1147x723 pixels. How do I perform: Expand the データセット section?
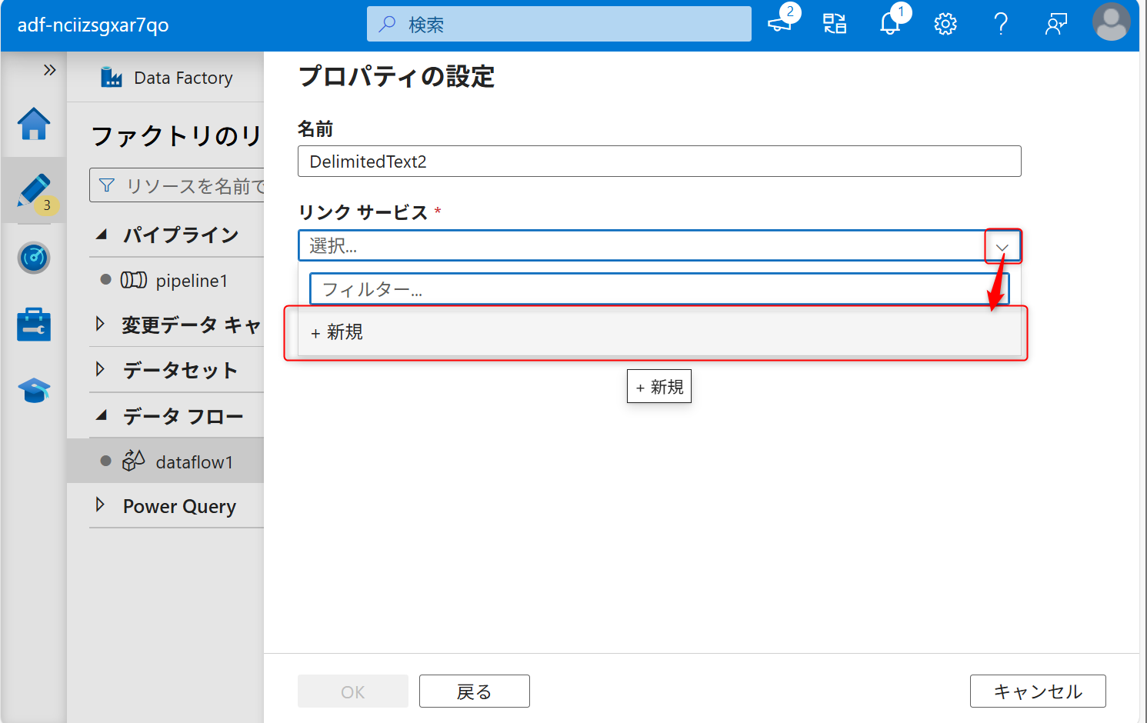[101, 370]
